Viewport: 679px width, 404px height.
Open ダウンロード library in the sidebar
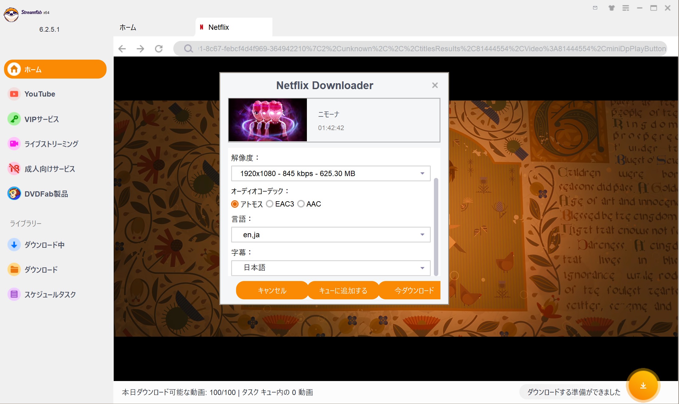tap(55, 270)
